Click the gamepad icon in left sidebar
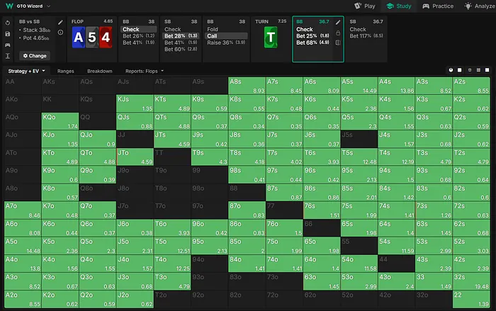The height and width of the screenshot is (311, 496). pos(7,44)
